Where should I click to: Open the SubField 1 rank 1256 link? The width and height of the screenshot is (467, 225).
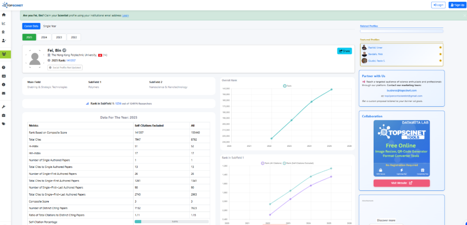(x=118, y=104)
